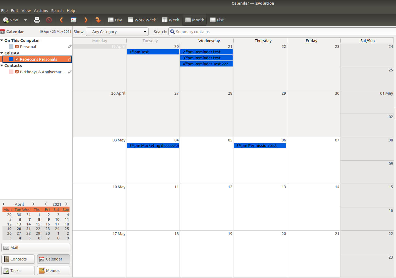Open the print dialog from the toolbar

37,20
